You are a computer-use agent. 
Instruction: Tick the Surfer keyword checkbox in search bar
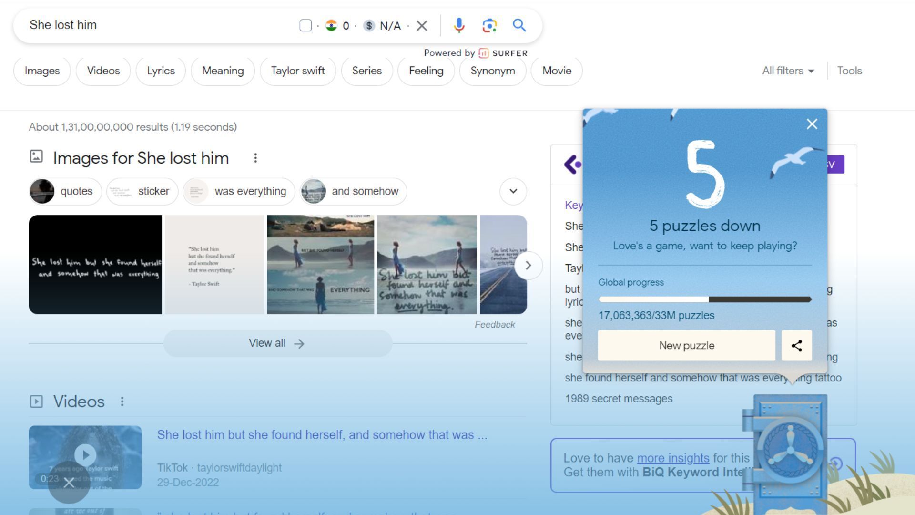(305, 26)
